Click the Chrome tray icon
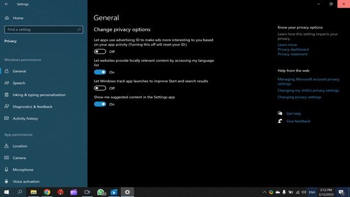This screenshot has width=350, height=197. click(271, 192)
